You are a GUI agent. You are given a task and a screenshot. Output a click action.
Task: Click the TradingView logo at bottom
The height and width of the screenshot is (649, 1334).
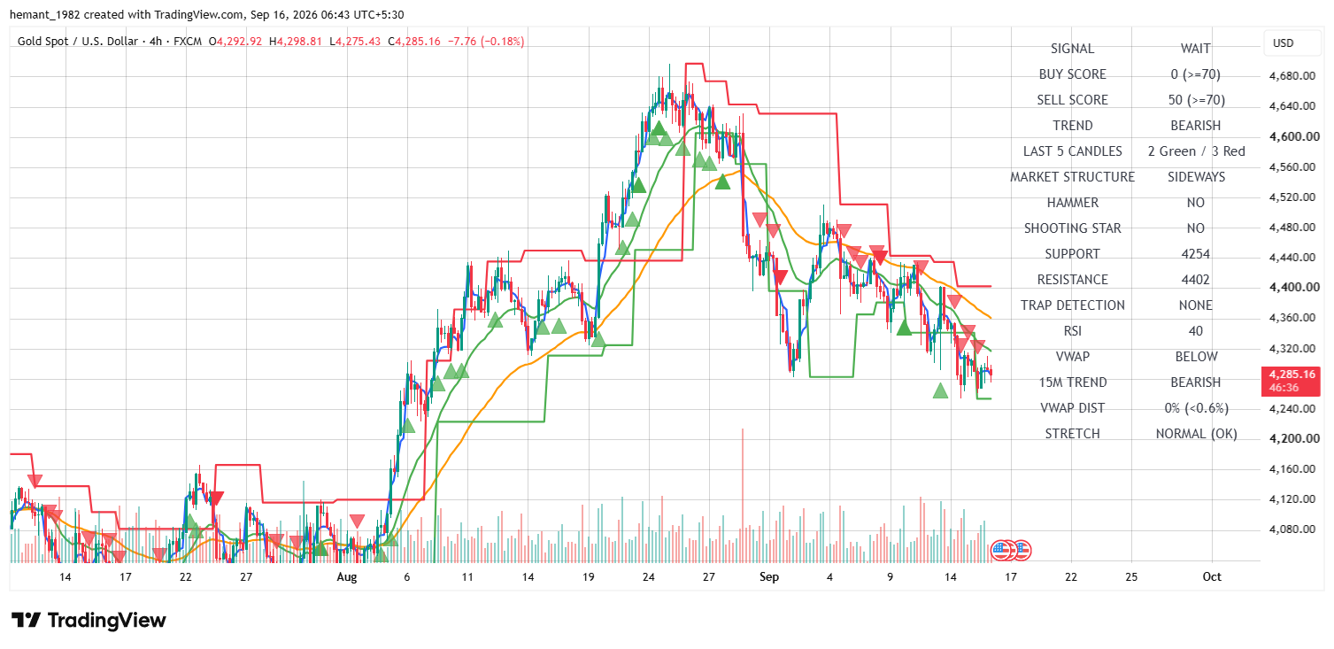pos(89,620)
